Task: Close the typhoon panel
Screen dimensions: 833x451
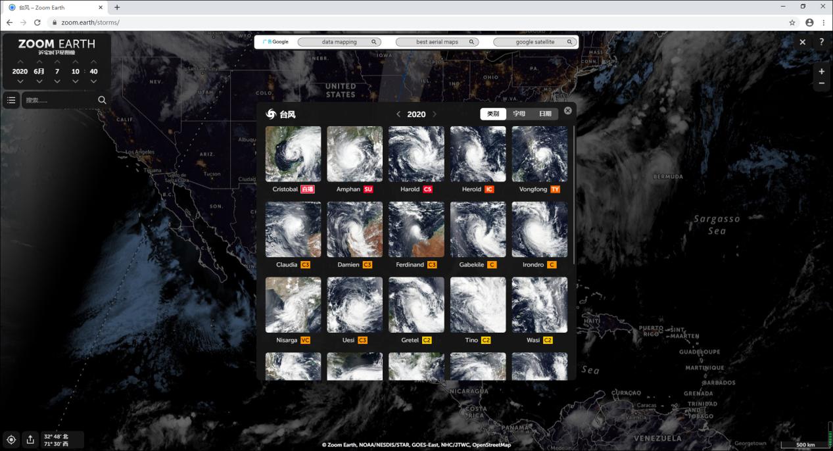Action: click(x=568, y=111)
